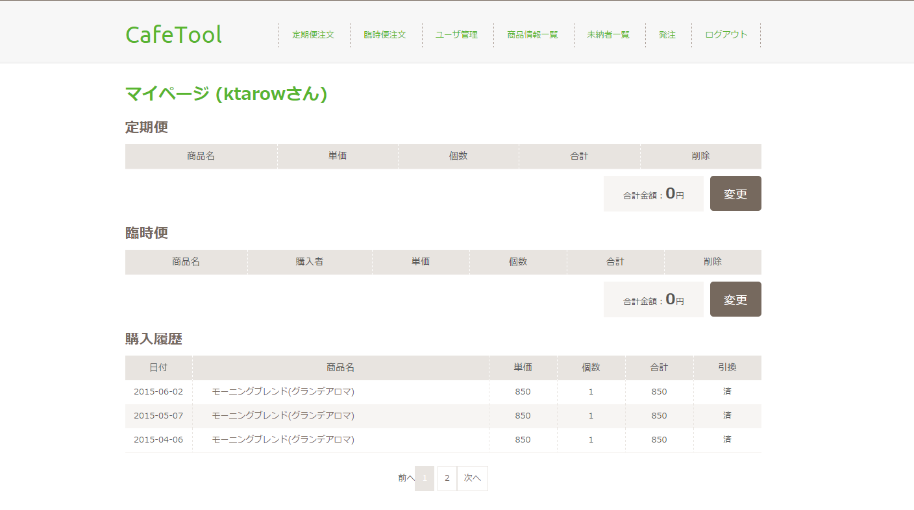Click 合計金額 0円 box under 定期便
This screenshot has width=914, height=510.
pos(654,193)
